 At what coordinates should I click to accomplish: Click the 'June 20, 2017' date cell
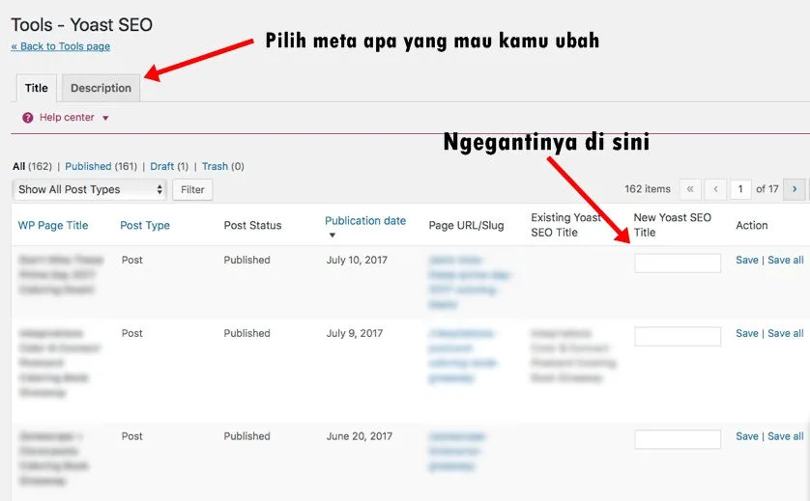(x=359, y=436)
